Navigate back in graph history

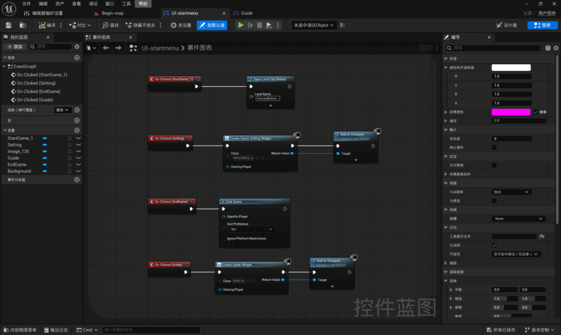[106, 48]
